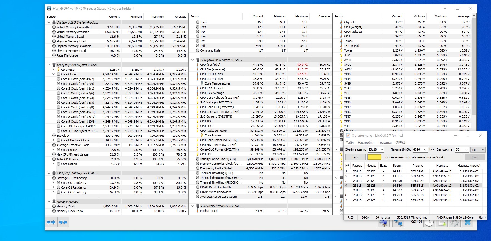Collapse the System: ASUS System Product group
This screenshot has width=491, height=241.
tap(49, 22)
